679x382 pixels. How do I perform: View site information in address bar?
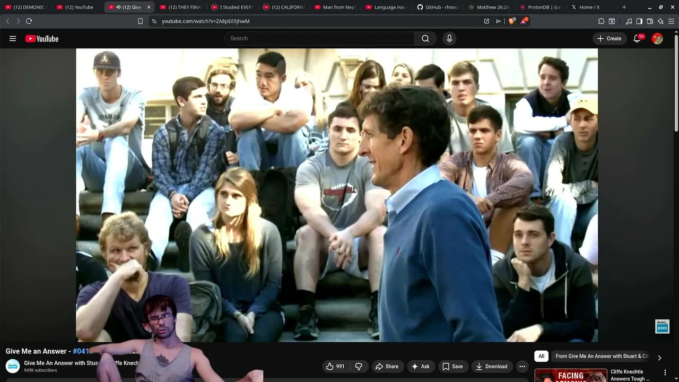[154, 21]
